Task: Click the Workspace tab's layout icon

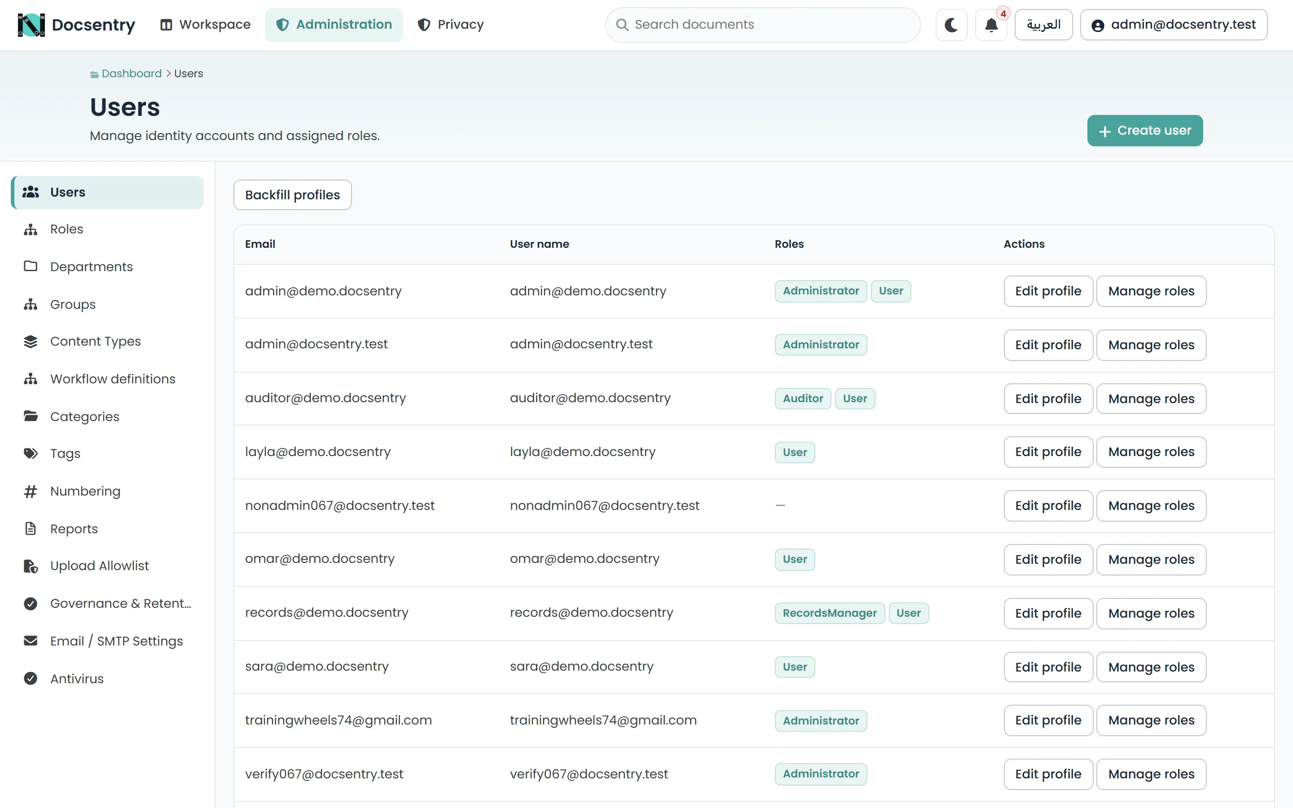Action: click(166, 25)
